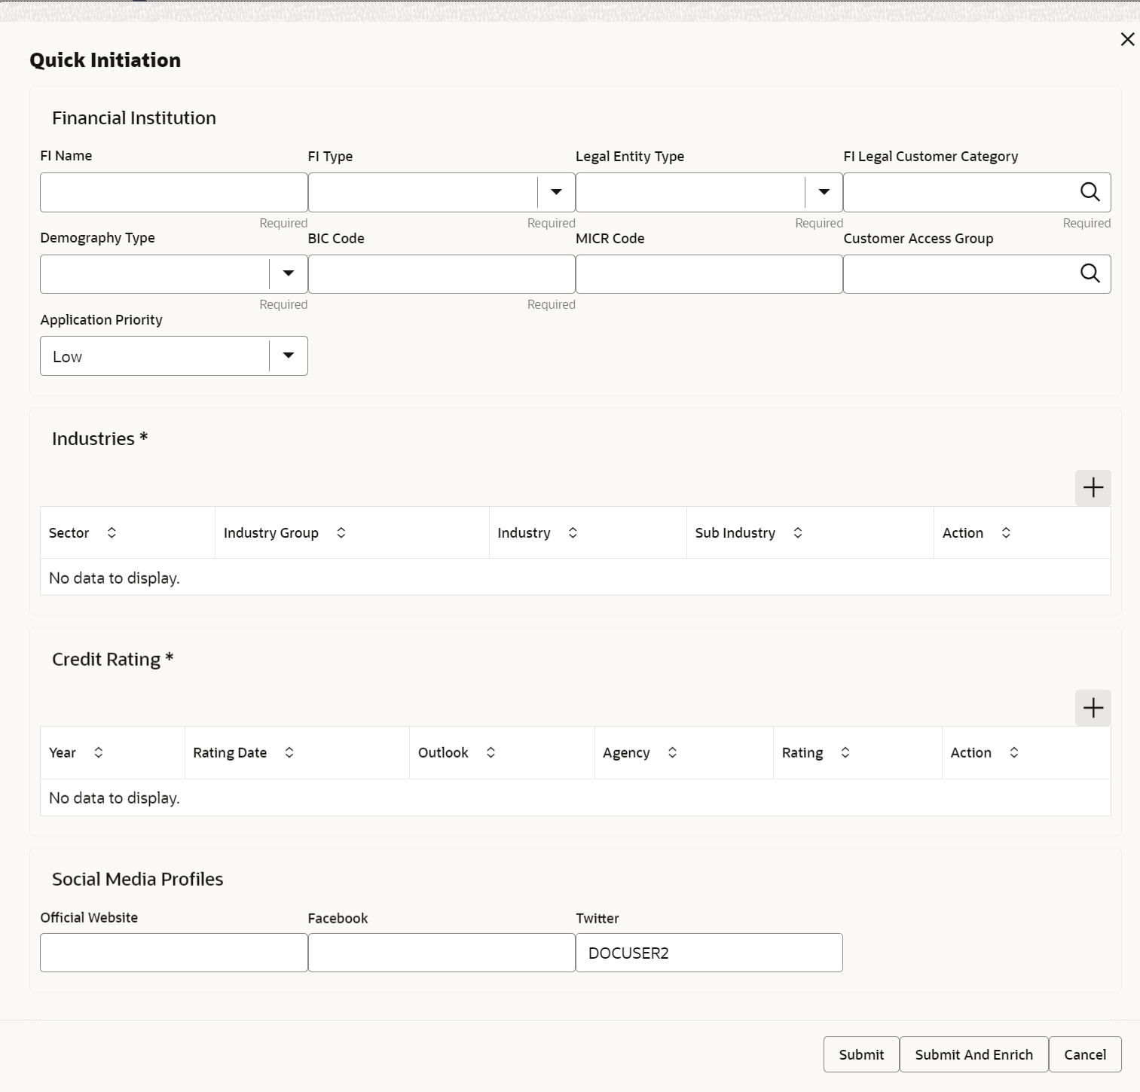The image size is (1140, 1092).
Task: Click the Customer Access Group search icon
Action: (1090, 273)
